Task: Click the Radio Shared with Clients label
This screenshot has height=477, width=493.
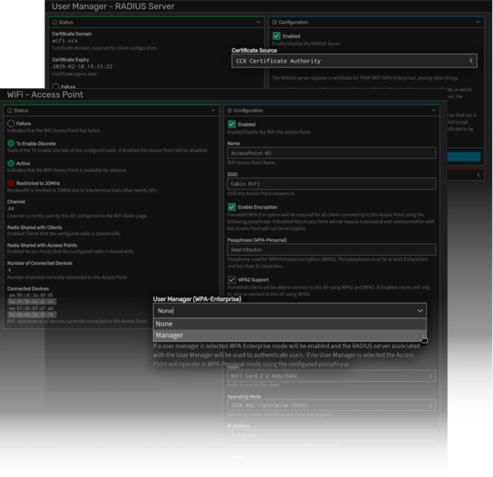Action: click(x=35, y=228)
